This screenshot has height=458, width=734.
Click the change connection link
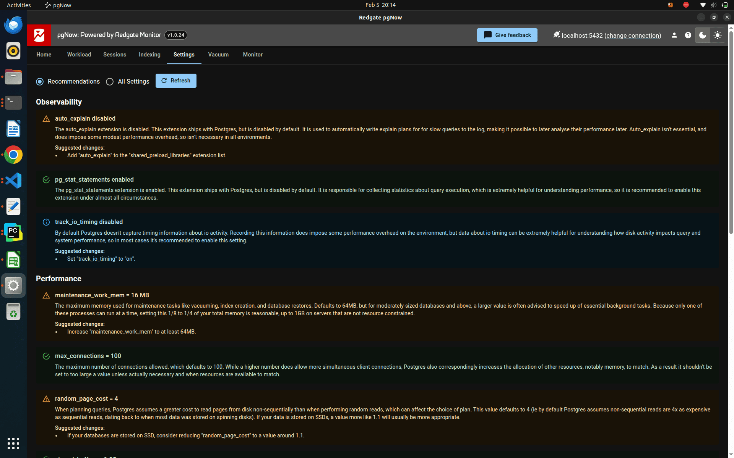632,35
